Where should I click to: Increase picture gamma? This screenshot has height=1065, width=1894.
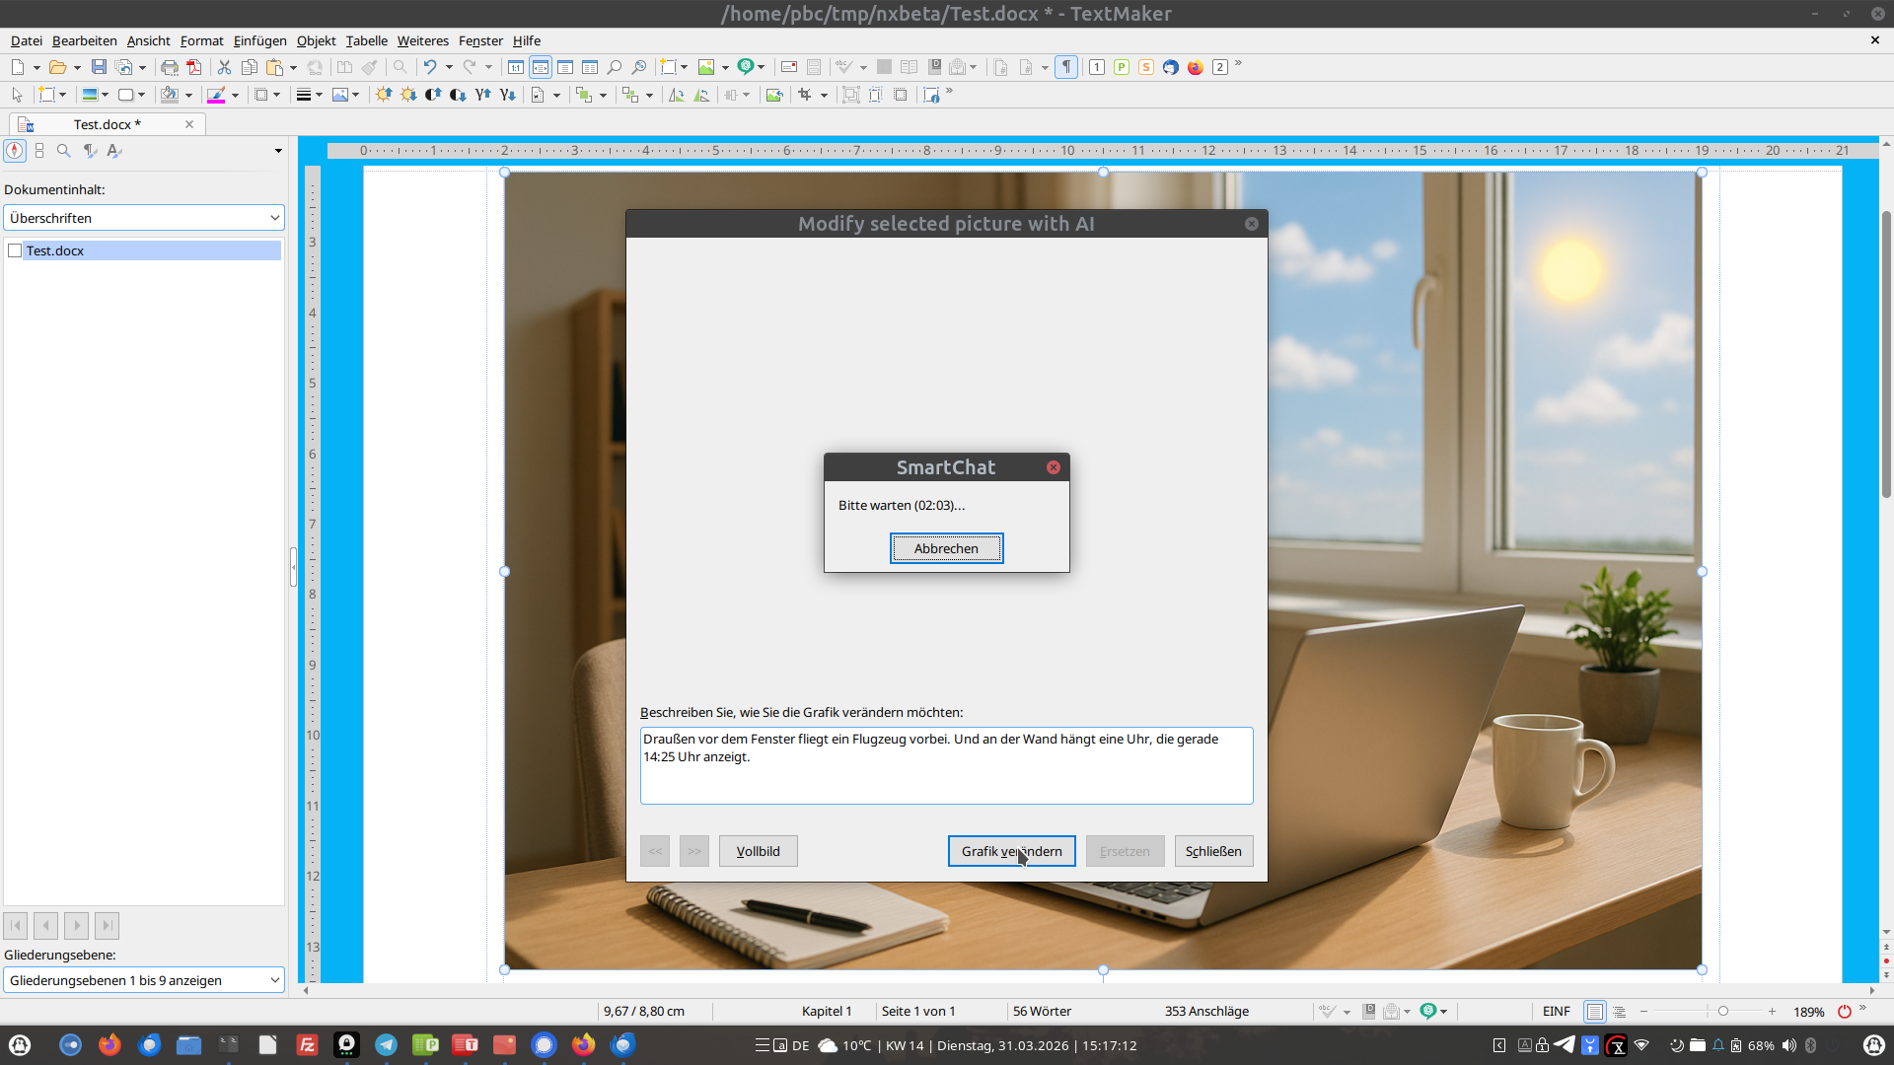(x=482, y=95)
